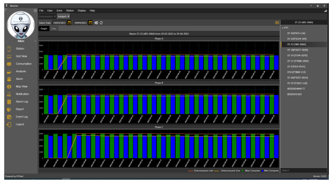333x183 pixels.
Task: Click the Search field below the station list
Action: tap(304, 170)
